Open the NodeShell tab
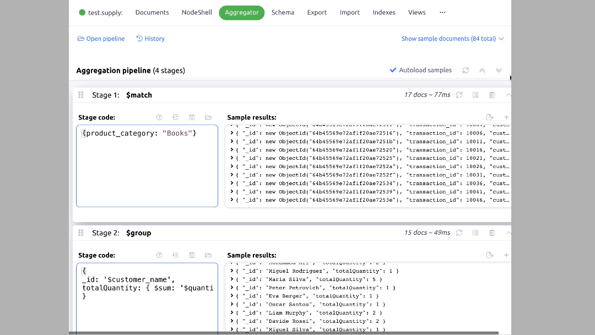The height and width of the screenshot is (335, 595). tap(197, 12)
